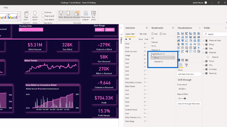Select the area chart visual
Viewport: 227px width, 127px height.
(183, 37)
